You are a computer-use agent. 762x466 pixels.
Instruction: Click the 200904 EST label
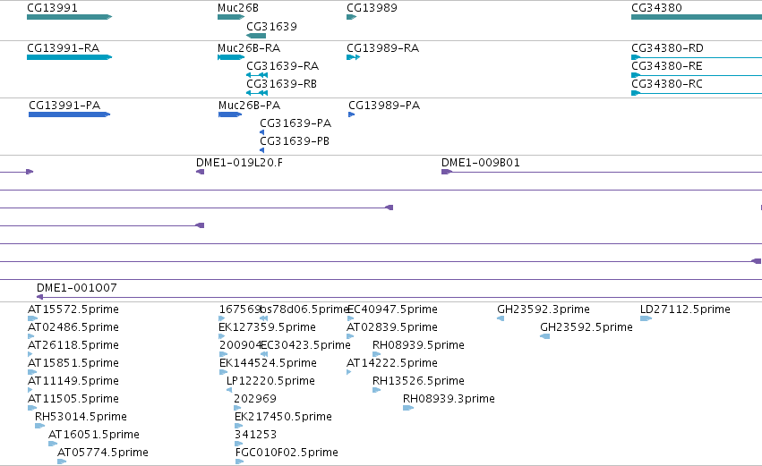241,345
